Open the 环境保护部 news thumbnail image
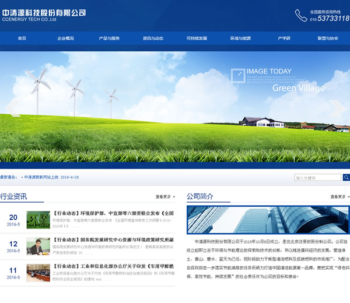The width and height of the screenshot is (350, 303). (38, 219)
